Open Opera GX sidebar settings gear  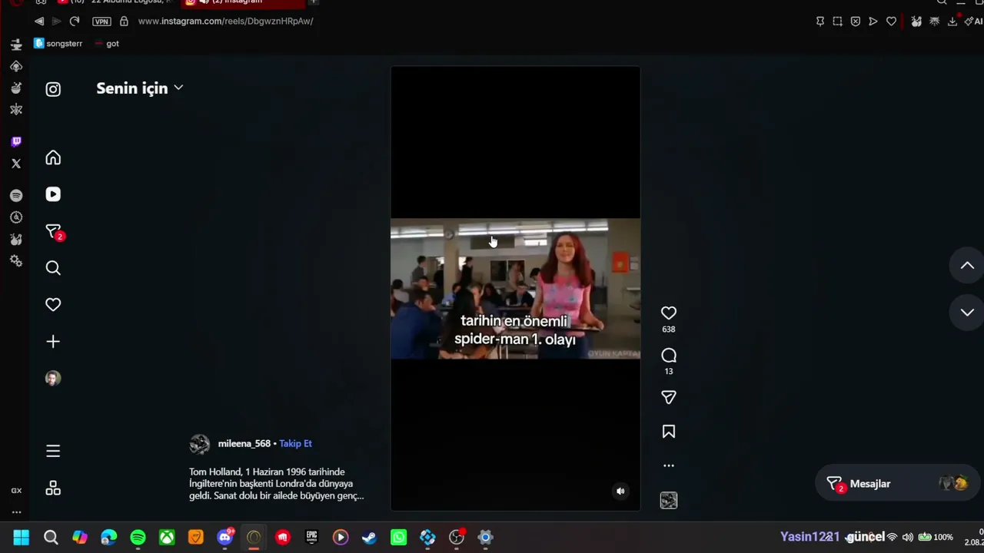click(16, 261)
